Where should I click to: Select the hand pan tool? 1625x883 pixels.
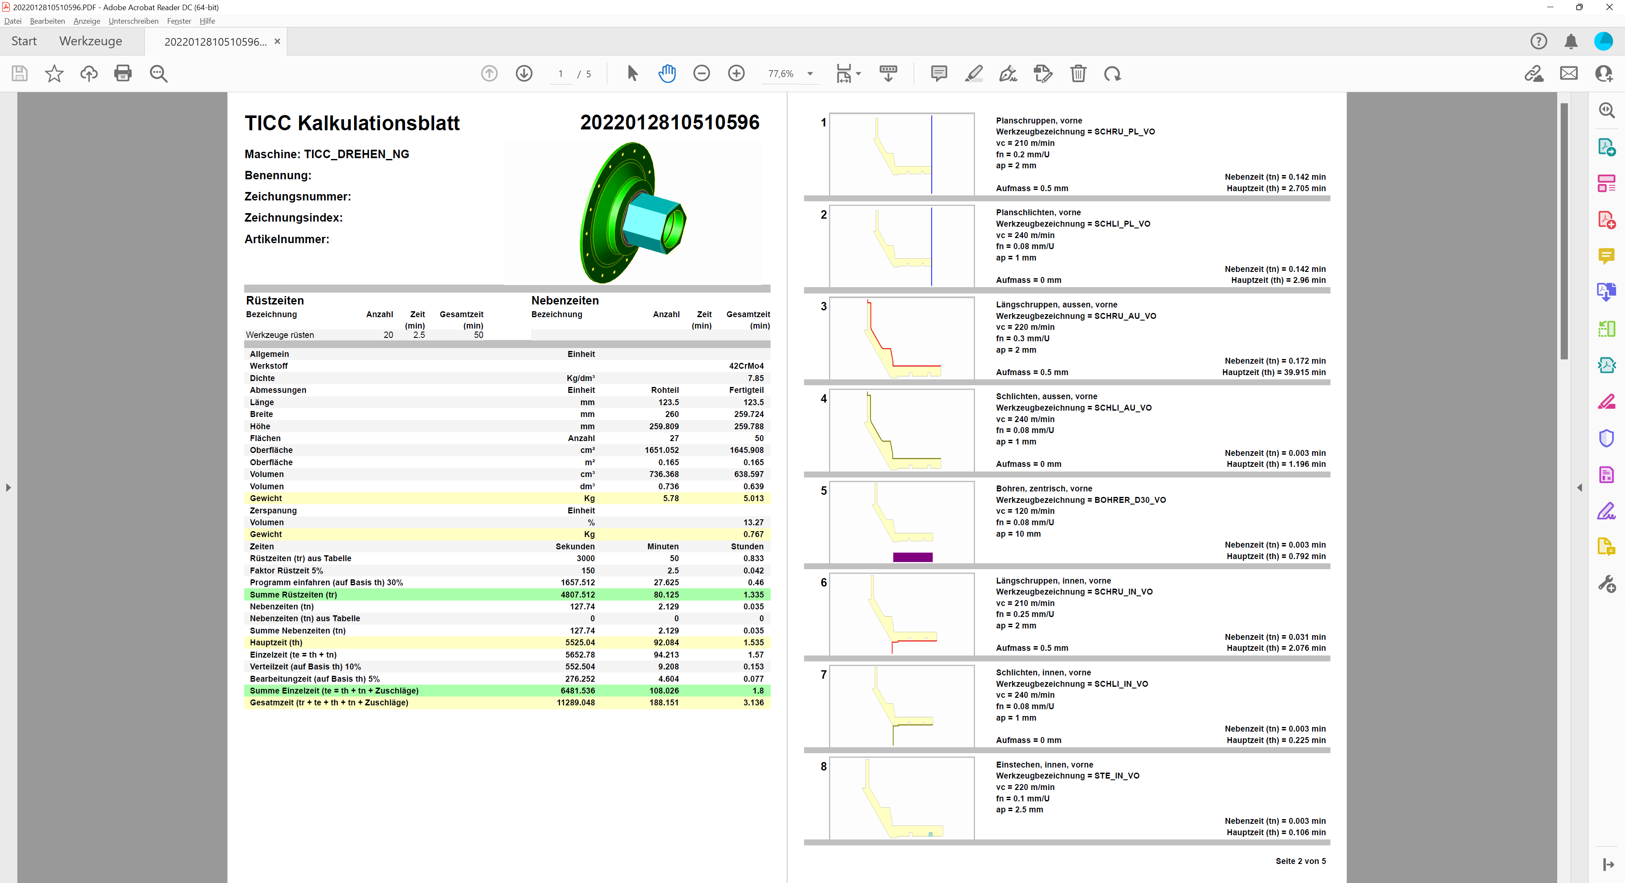(x=667, y=74)
